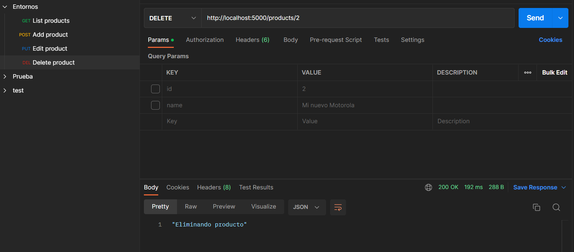Open the request Body tab
574x252 pixels.
point(291,40)
